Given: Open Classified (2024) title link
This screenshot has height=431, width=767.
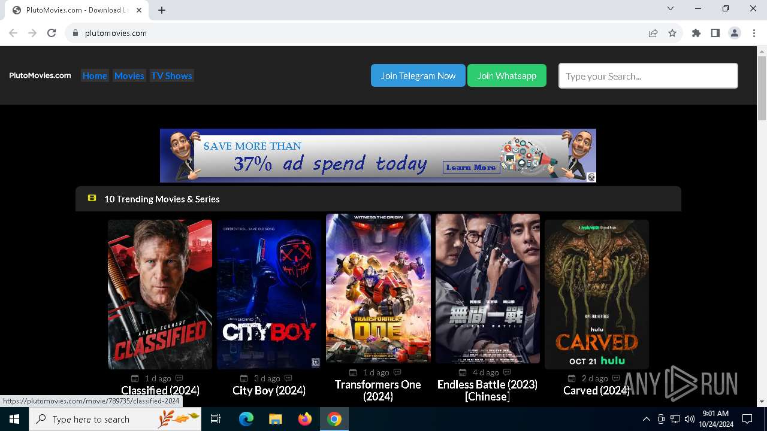Looking at the screenshot, I should 160,390.
